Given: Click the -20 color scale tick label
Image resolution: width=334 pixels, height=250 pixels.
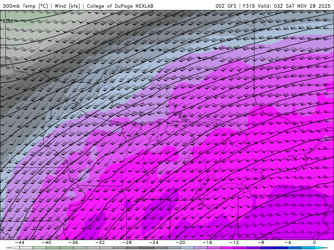Looking at the screenshot, I should 181,242.
